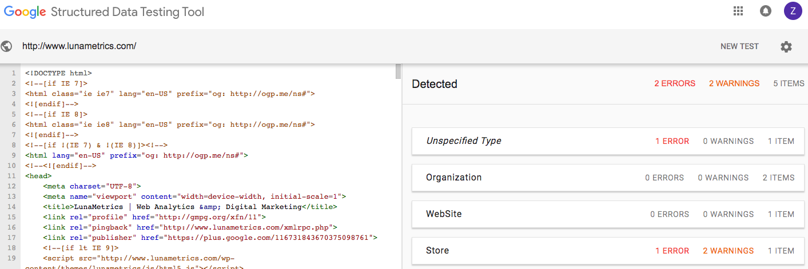Click the meta viewport code line
The height and width of the screenshot is (269, 808).
[x=194, y=196]
